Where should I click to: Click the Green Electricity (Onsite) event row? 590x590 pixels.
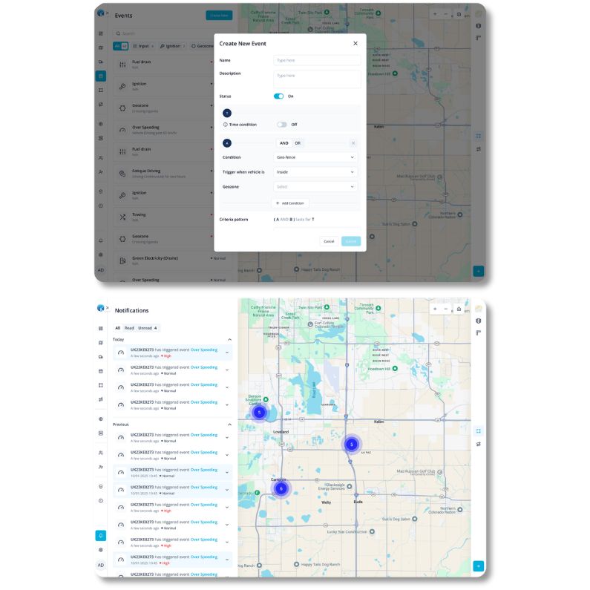[x=173, y=260]
